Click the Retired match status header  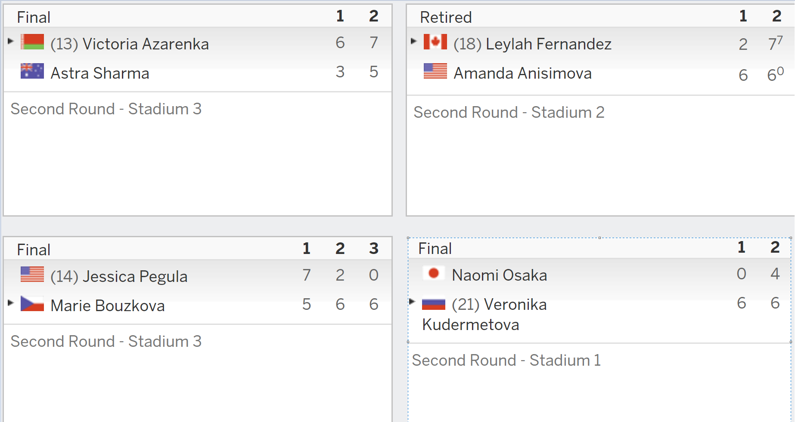click(446, 18)
